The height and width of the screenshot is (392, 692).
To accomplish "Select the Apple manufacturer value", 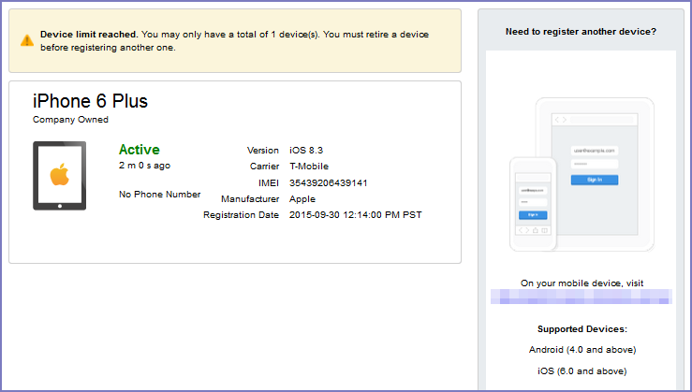I will point(302,199).
